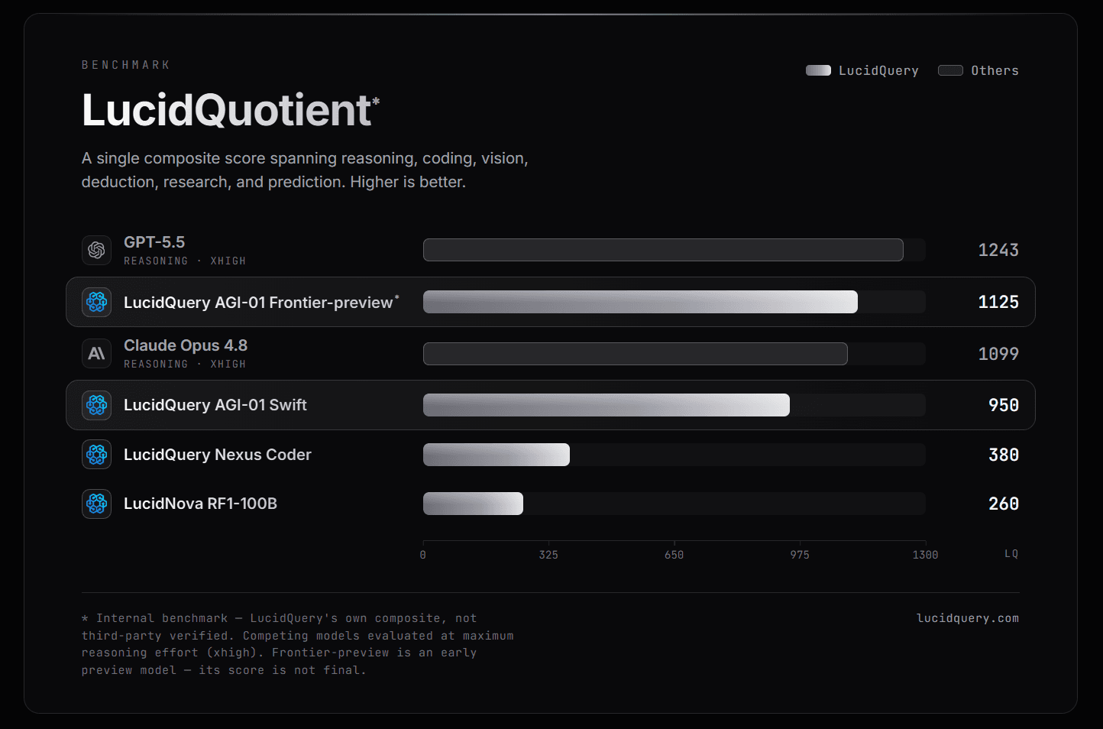Click the Others legend label
Screen dimensions: 1103x729
tap(995, 70)
